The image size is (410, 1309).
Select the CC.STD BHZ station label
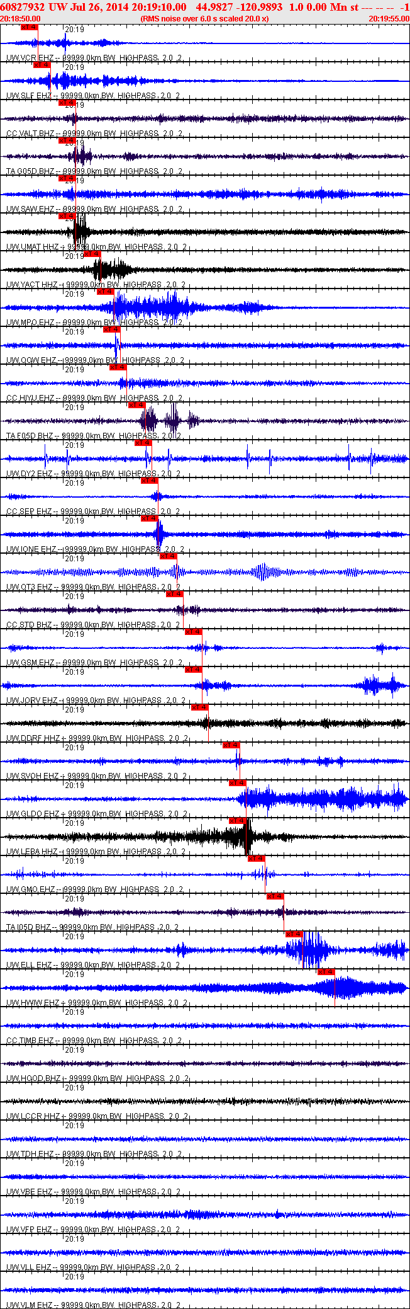point(29,625)
